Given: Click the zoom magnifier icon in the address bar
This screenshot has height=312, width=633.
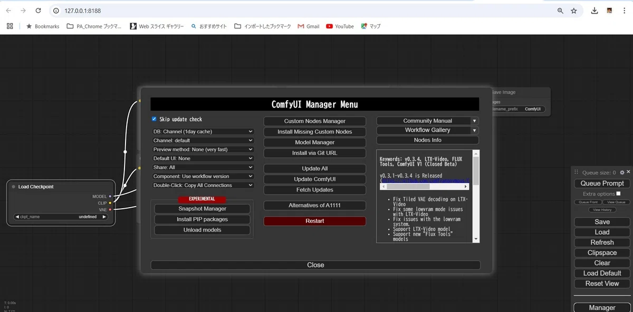Looking at the screenshot, I should coord(560,11).
